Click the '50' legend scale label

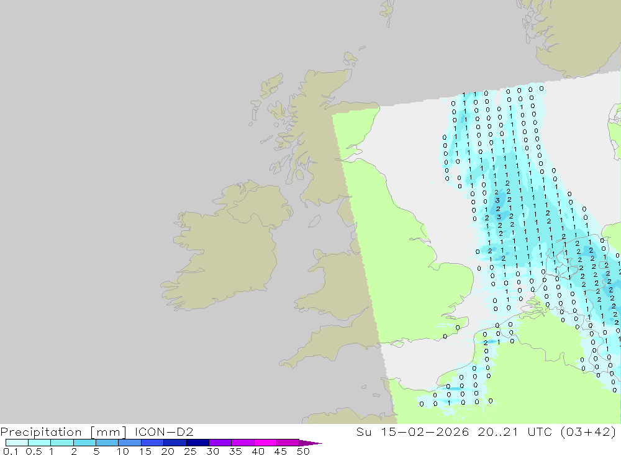303,451
